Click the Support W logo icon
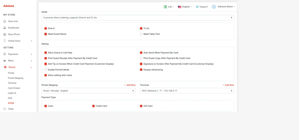 point(197,7)
